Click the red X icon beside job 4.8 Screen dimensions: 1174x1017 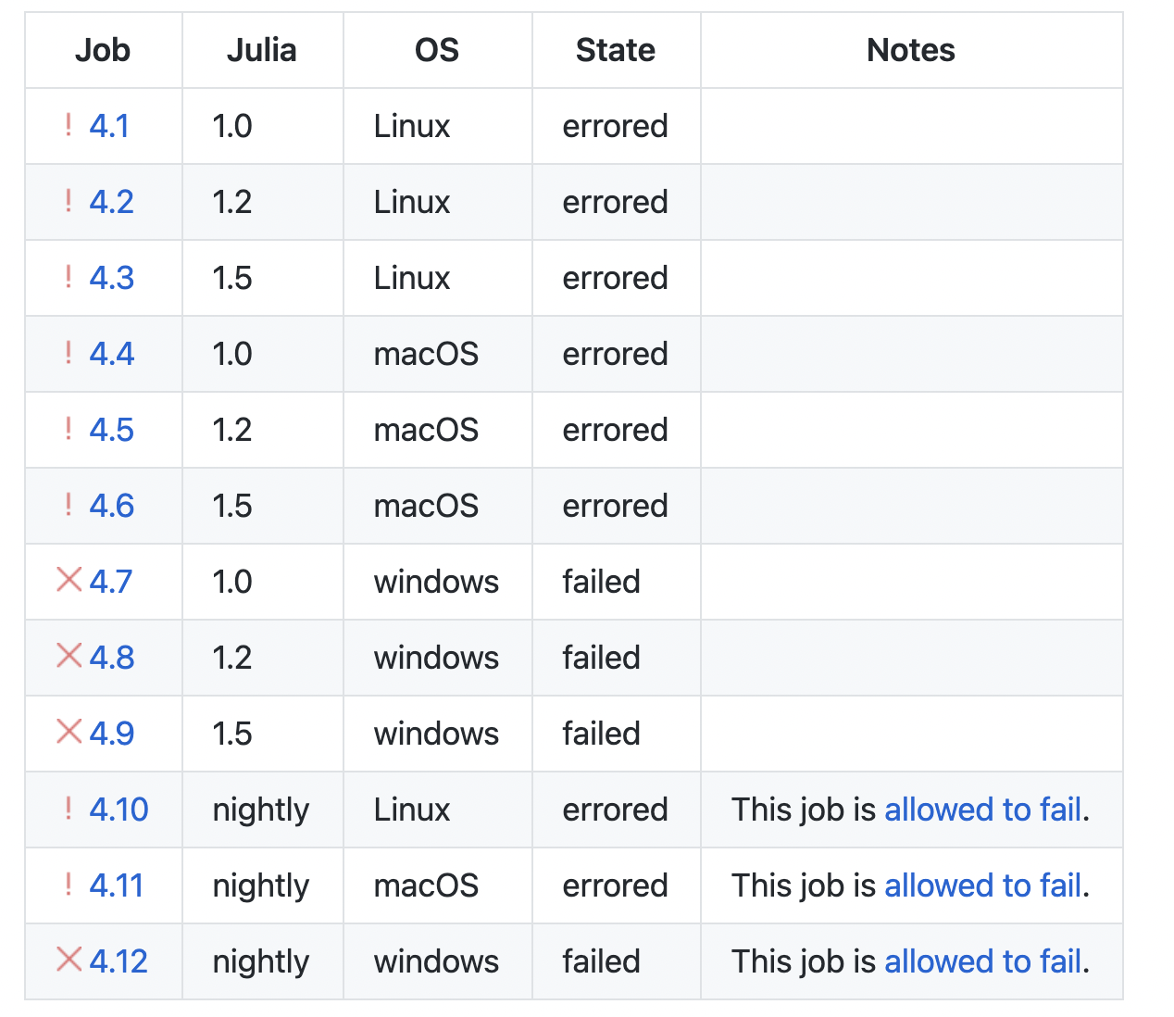point(69,656)
